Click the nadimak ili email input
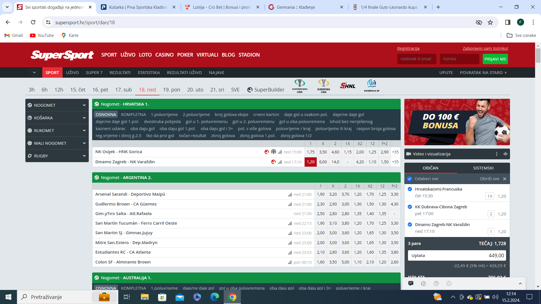 coord(417,59)
